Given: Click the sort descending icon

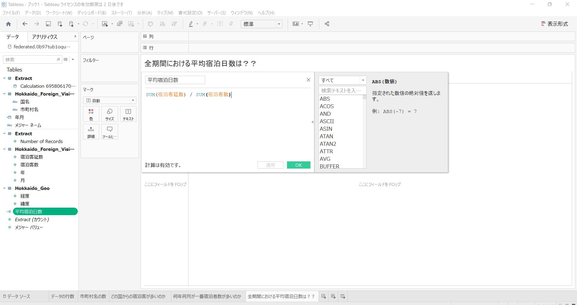Looking at the screenshot, I should pyautogui.click(x=174, y=24).
